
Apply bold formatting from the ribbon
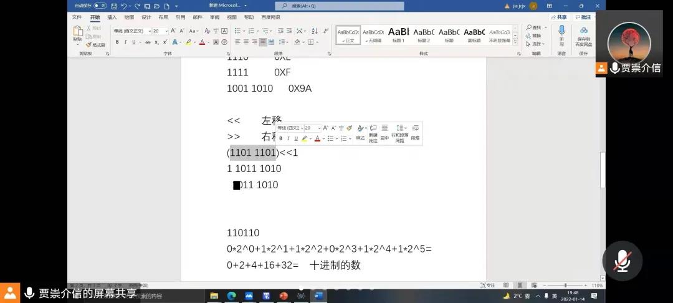pyautogui.click(x=117, y=42)
